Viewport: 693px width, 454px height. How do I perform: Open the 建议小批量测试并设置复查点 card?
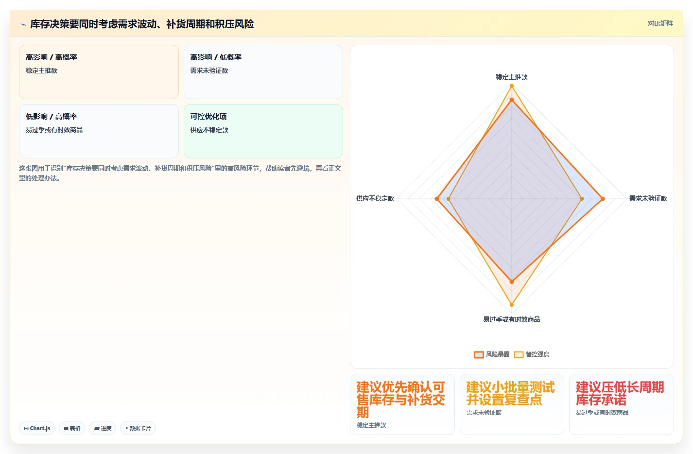point(512,404)
